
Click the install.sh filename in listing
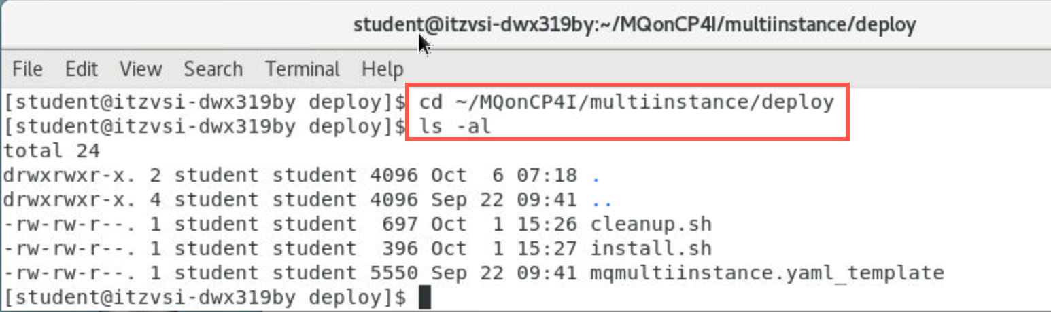(651, 248)
